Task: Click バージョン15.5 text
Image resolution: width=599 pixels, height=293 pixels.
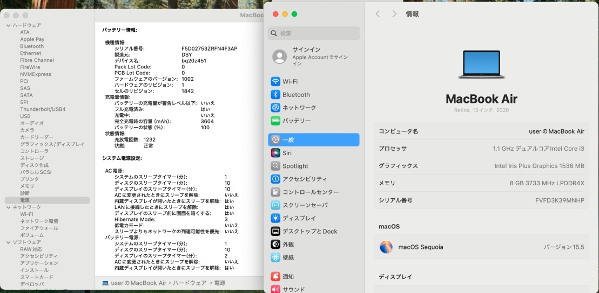Action: pyautogui.click(x=564, y=247)
